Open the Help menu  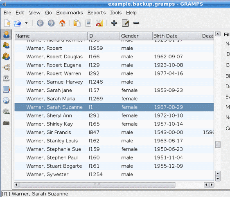(131, 13)
